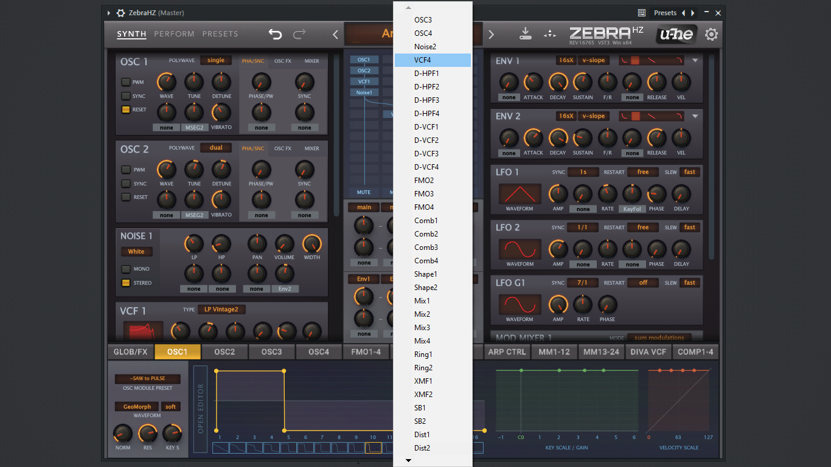Open Noise 1 type dropdown 'White'

click(136, 252)
